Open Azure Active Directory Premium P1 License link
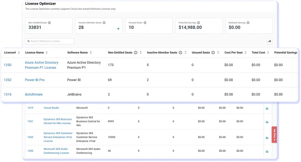The image size is (301, 162). click(x=42, y=65)
